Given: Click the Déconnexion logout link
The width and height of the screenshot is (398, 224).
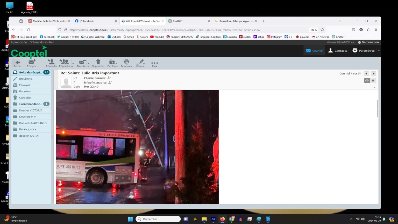Looking at the screenshot, I should 368,42.
